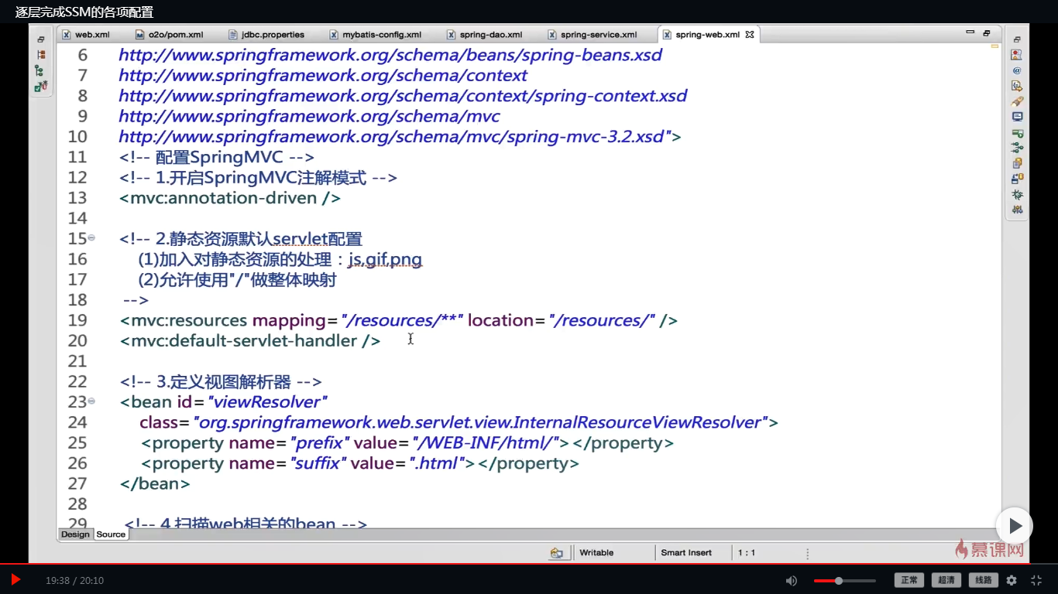
Task: Minimize the editor area
Action: 970,32
